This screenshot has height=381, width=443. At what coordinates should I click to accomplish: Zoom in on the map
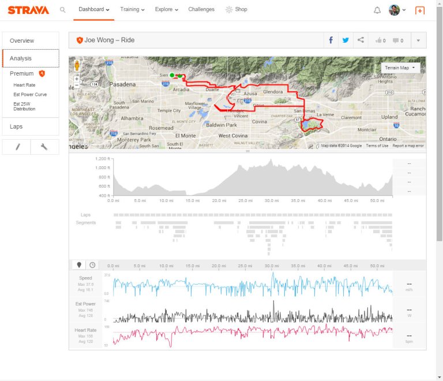tap(77, 79)
